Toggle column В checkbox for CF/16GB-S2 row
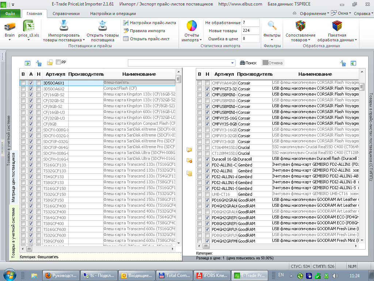This screenshot has width=374, height=281. [23, 95]
